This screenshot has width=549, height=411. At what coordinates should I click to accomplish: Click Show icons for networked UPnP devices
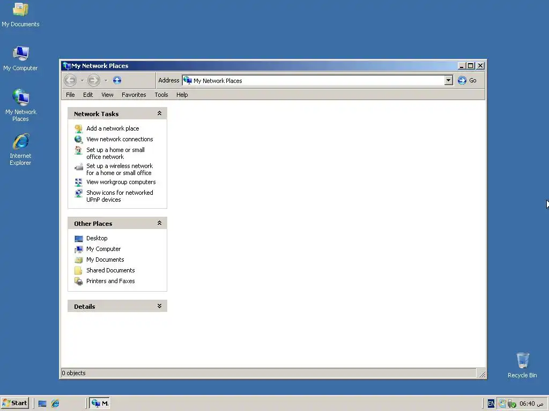click(120, 196)
